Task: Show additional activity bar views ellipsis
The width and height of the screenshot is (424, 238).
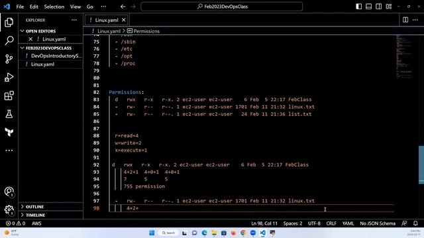Action: pos(9,150)
